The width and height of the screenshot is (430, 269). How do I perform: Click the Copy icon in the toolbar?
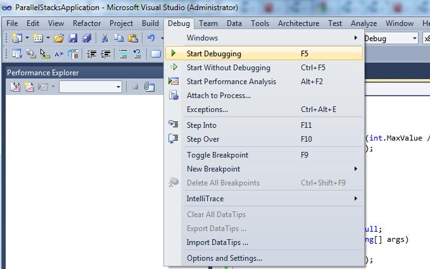[x=118, y=38]
